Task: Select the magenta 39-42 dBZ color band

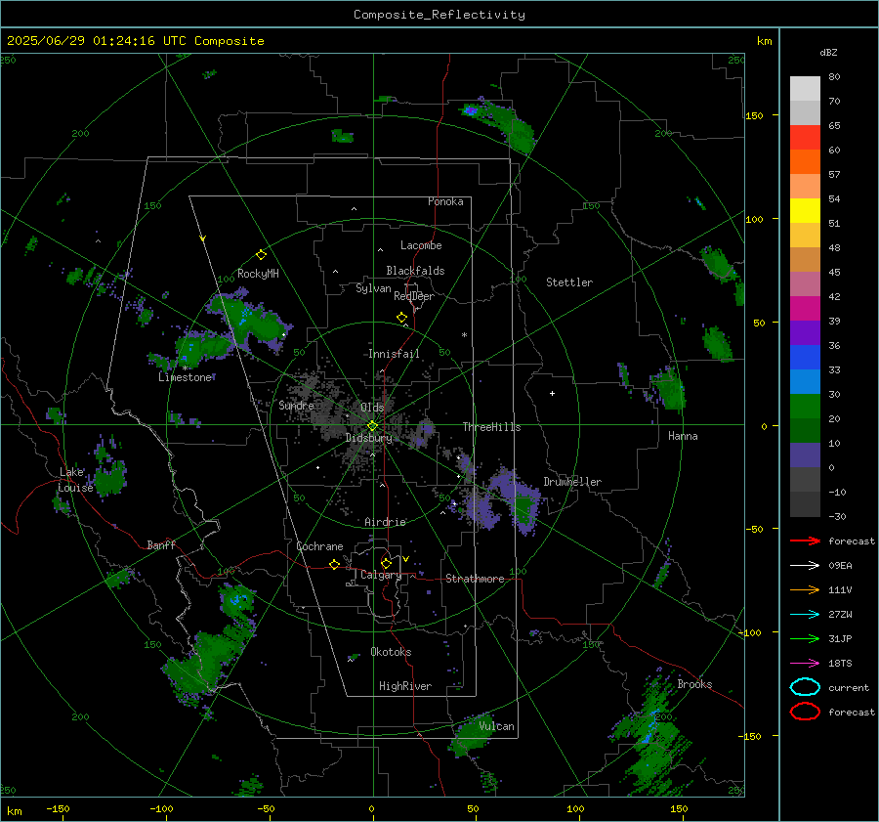Action: (805, 308)
